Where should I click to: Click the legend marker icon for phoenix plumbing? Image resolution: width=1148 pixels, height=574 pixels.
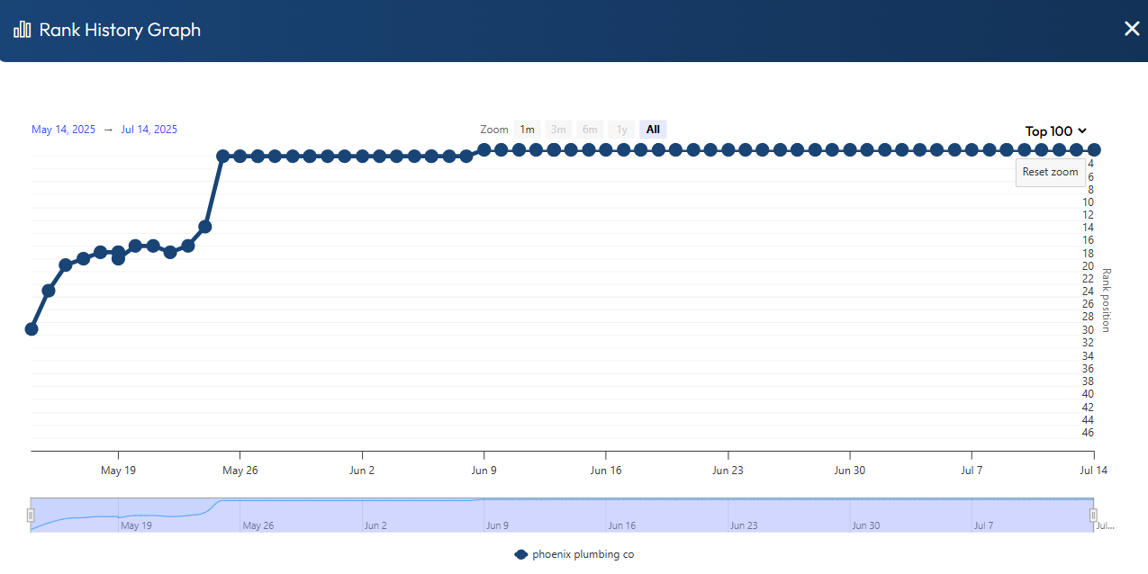click(520, 554)
